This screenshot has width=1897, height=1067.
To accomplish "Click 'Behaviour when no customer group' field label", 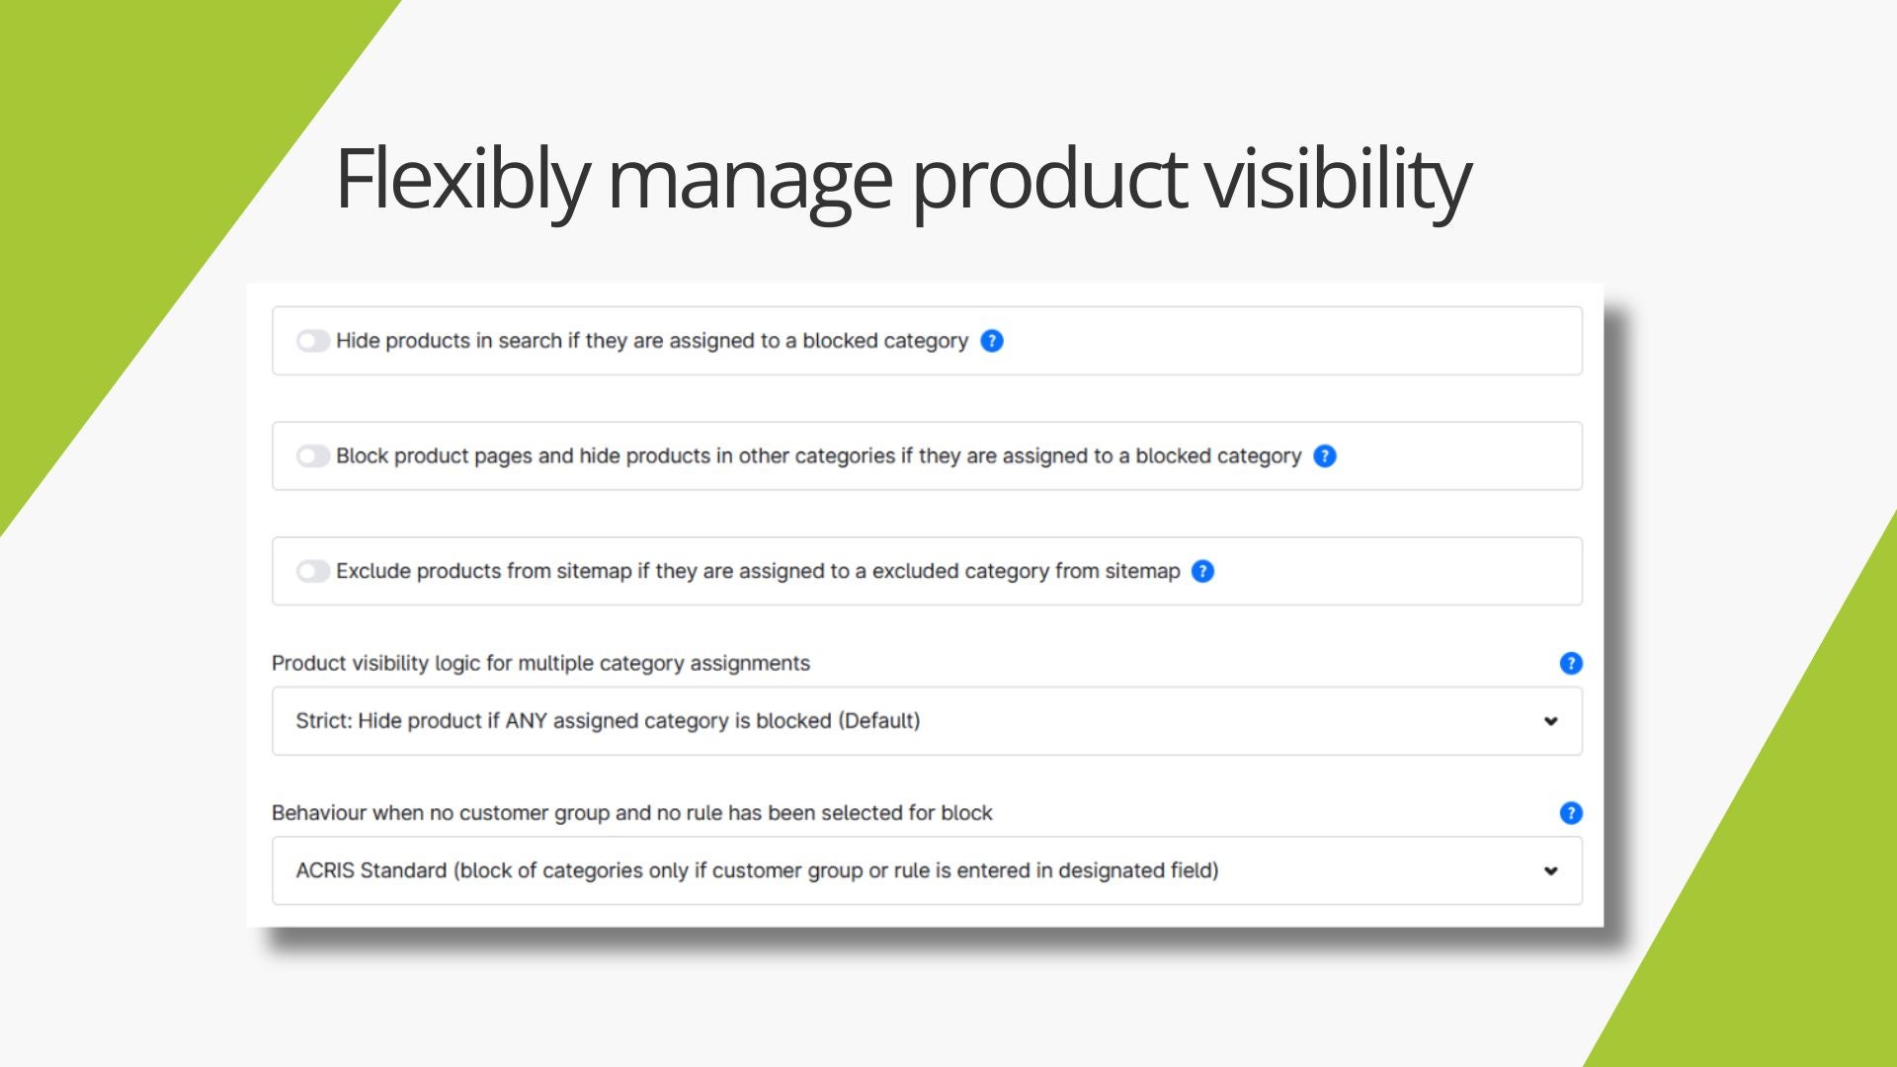I will pos(632,813).
